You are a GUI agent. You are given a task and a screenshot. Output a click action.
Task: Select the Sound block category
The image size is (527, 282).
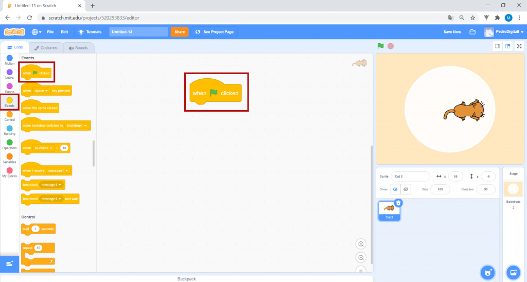pyautogui.click(x=9, y=89)
